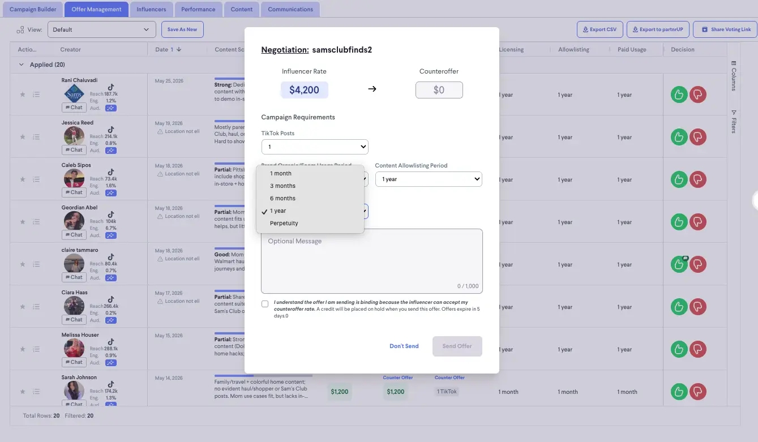
Task: Click Share Voting Link button
Action: tap(725, 29)
